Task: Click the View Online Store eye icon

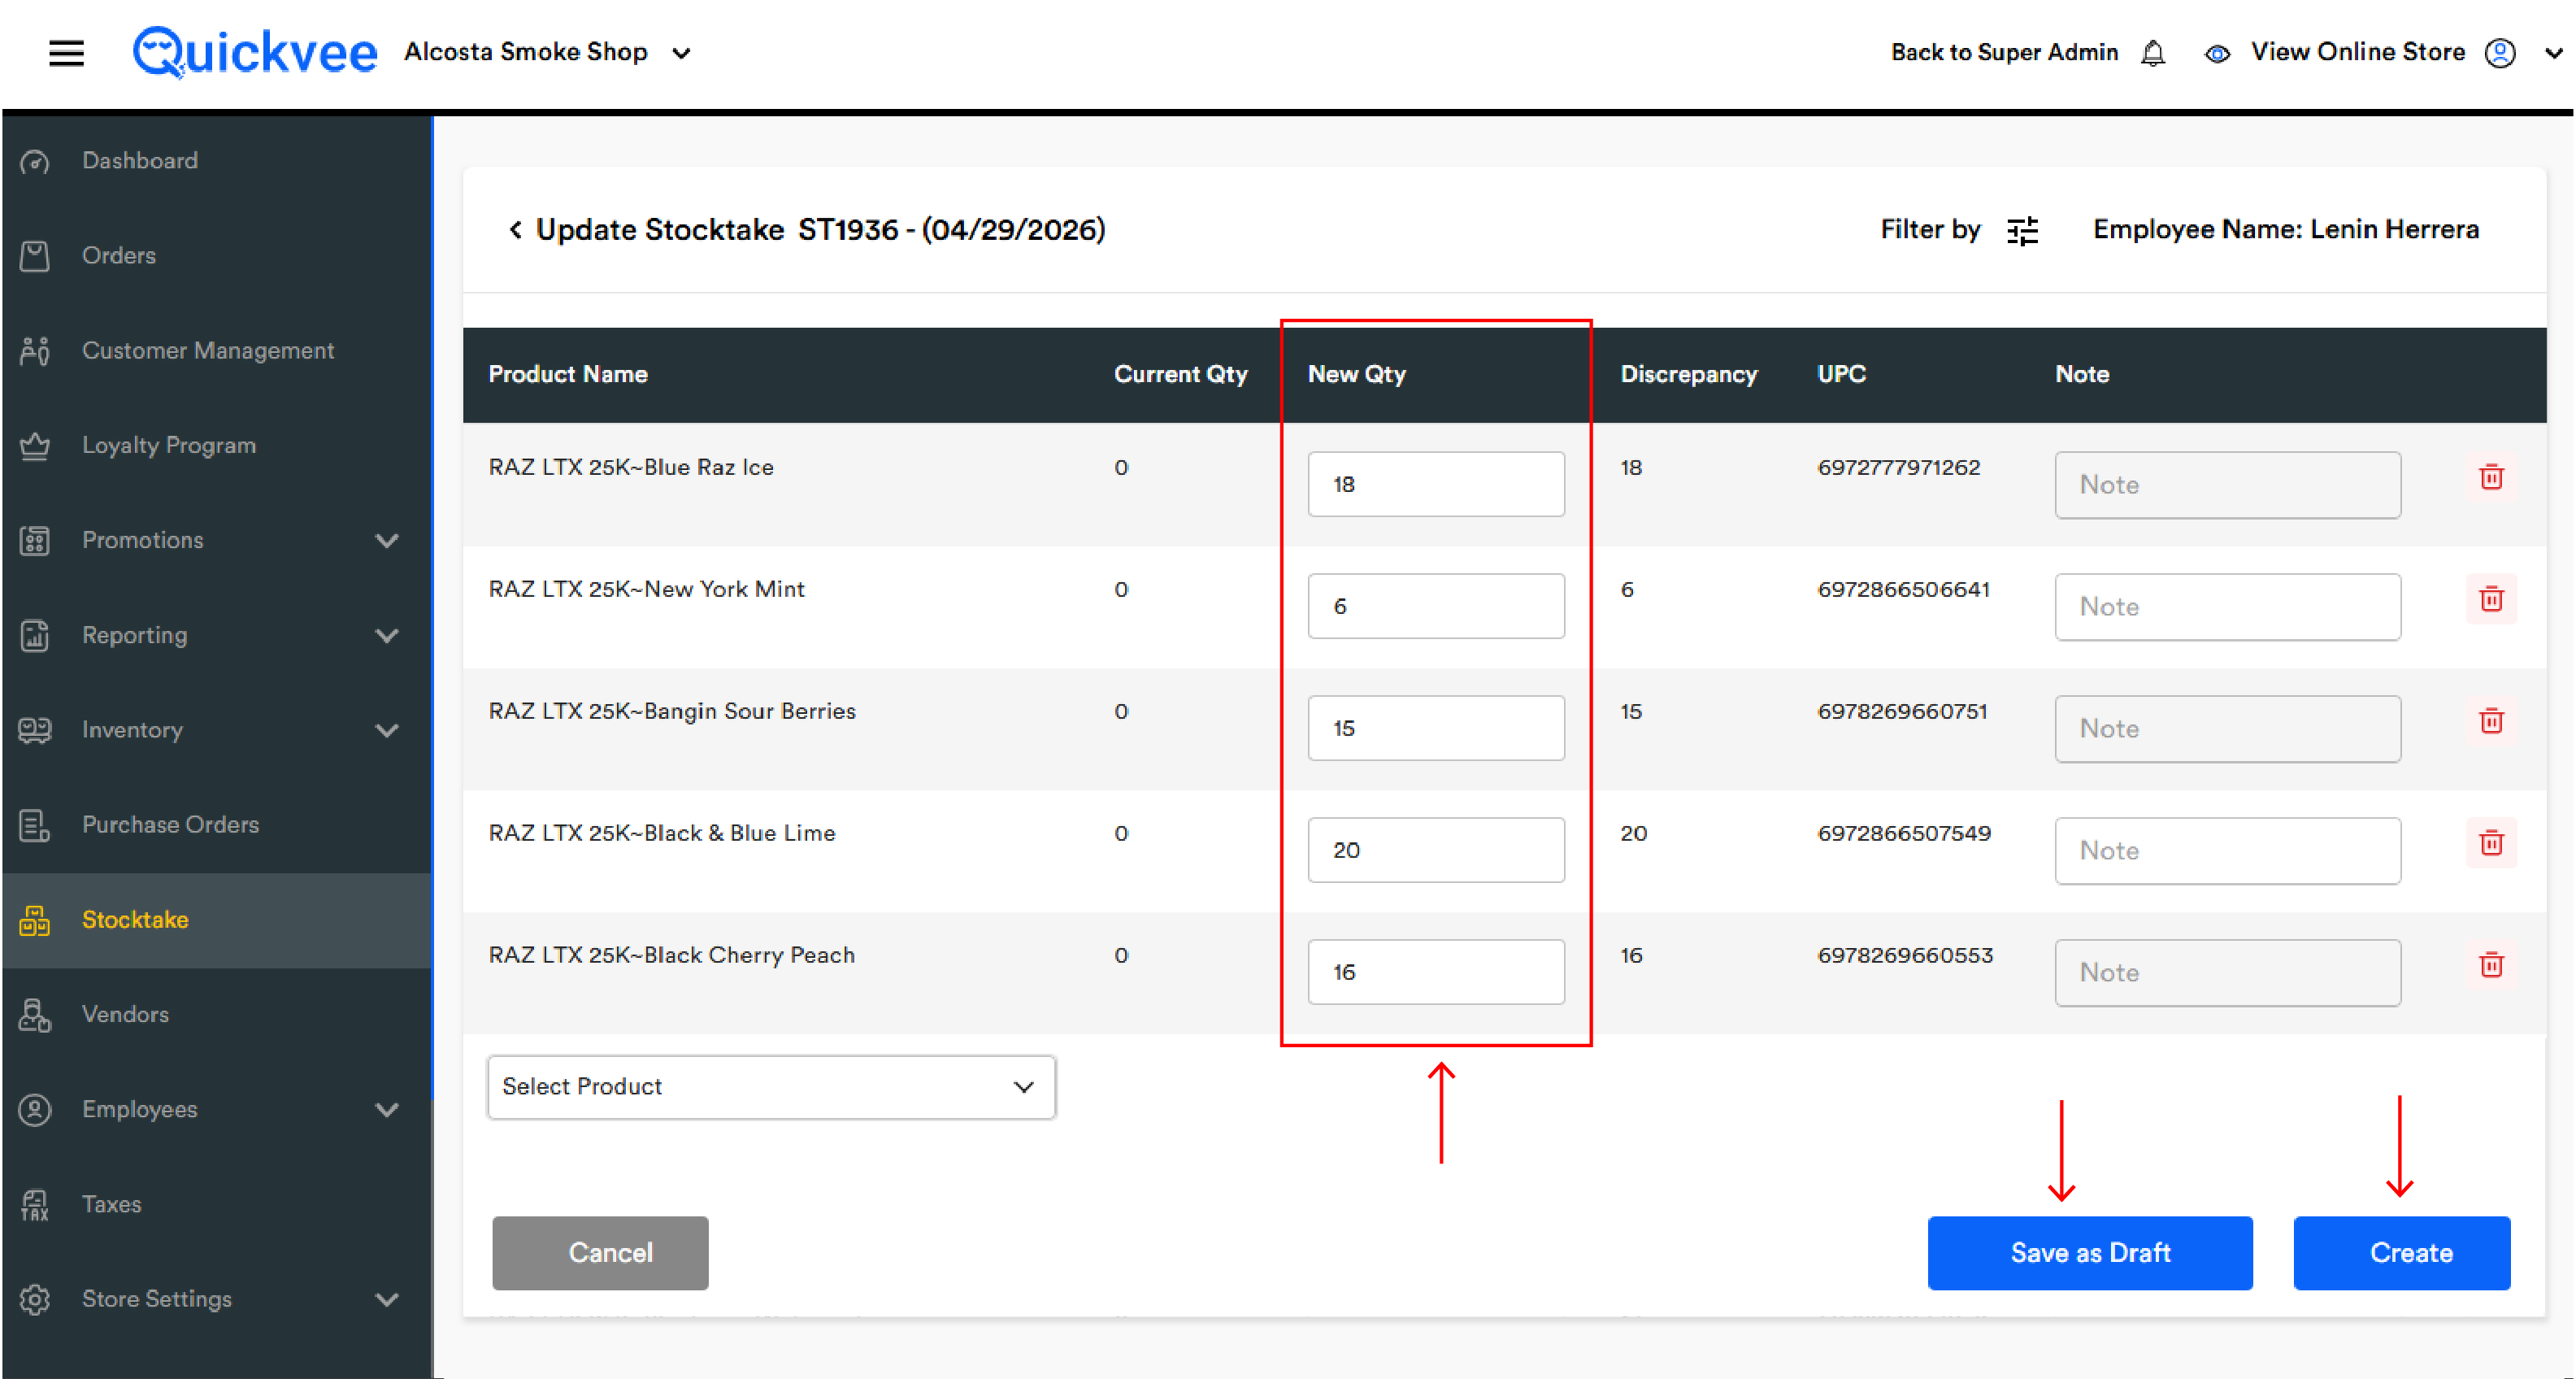Action: 2217,54
